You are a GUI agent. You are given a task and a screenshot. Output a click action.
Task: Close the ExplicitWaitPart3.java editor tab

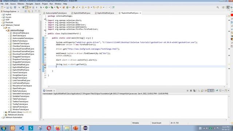[140, 13]
